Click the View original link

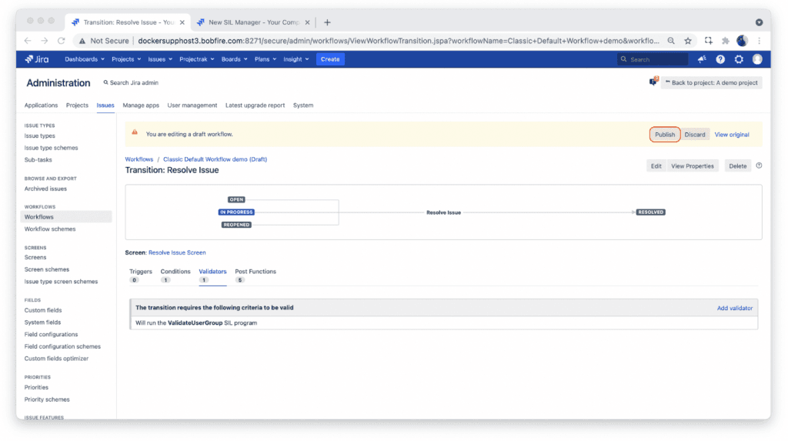[732, 134]
